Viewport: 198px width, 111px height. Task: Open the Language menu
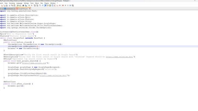(19, 3)
